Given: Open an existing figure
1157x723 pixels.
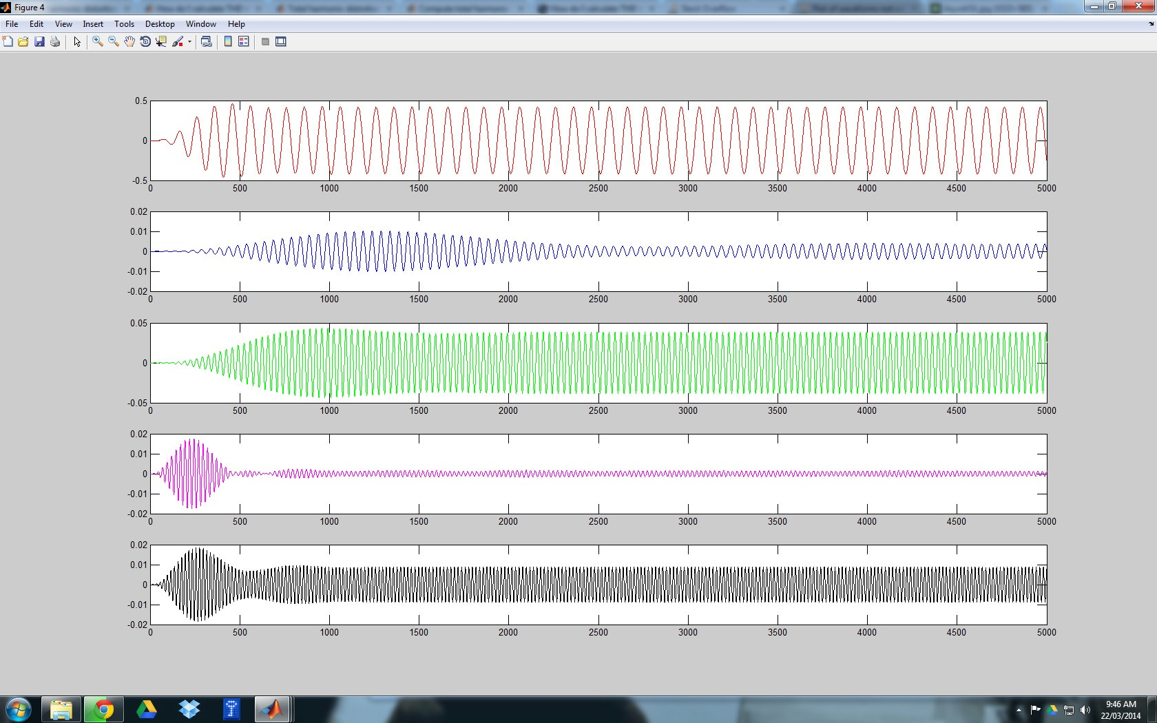Looking at the screenshot, I should pos(23,41).
